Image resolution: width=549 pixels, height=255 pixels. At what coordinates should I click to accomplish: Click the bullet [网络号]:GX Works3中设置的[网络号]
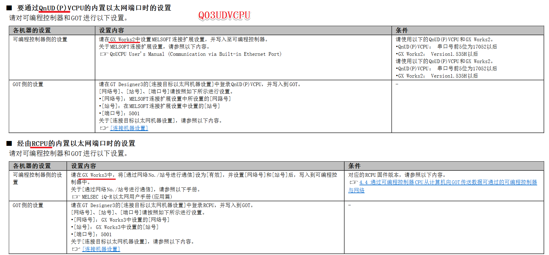pos(120,220)
